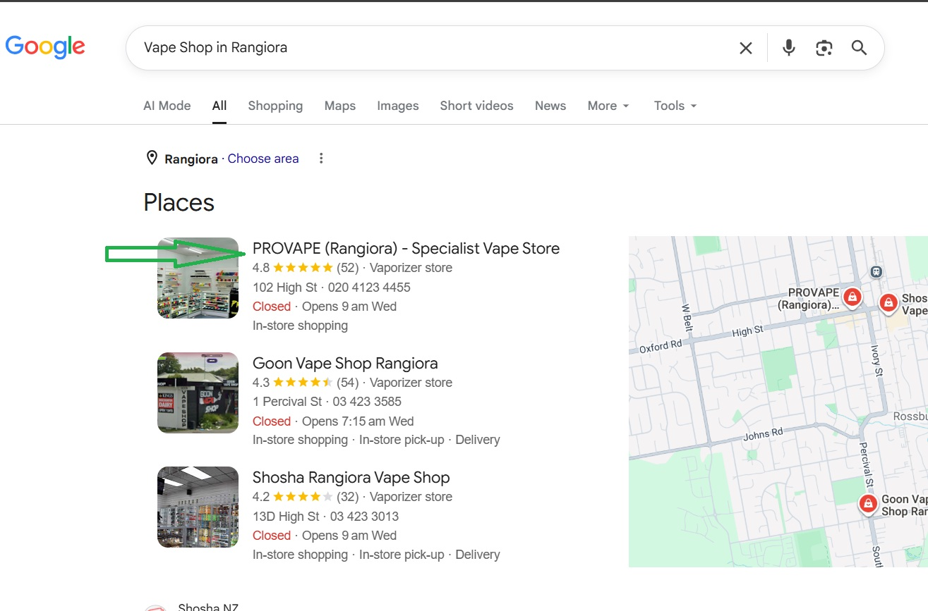Open the News tab
Image resolution: width=928 pixels, height=611 pixels.
pyautogui.click(x=550, y=106)
